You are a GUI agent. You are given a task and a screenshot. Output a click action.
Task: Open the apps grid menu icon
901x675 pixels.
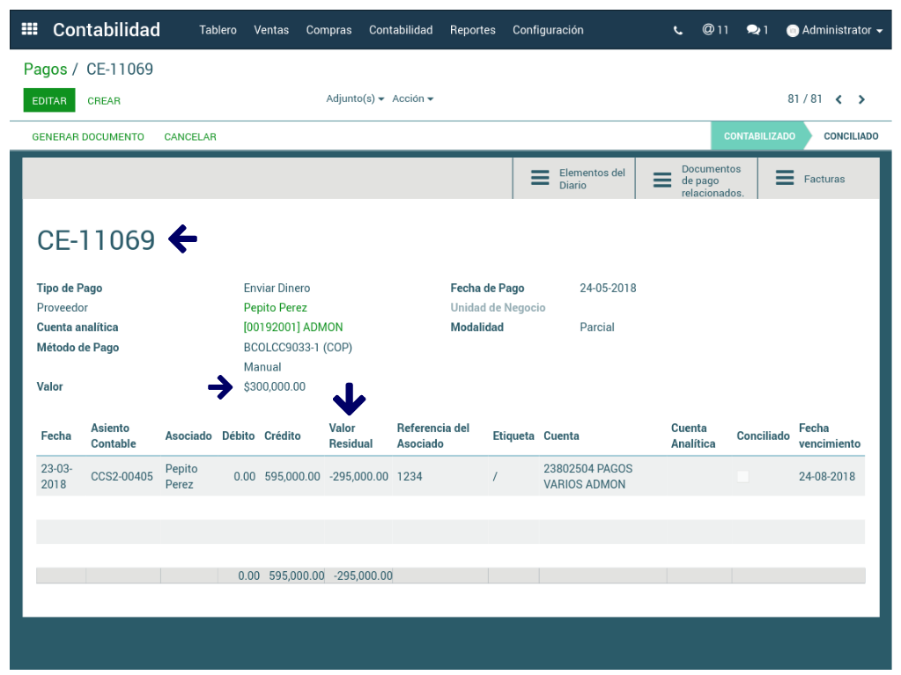point(29,29)
